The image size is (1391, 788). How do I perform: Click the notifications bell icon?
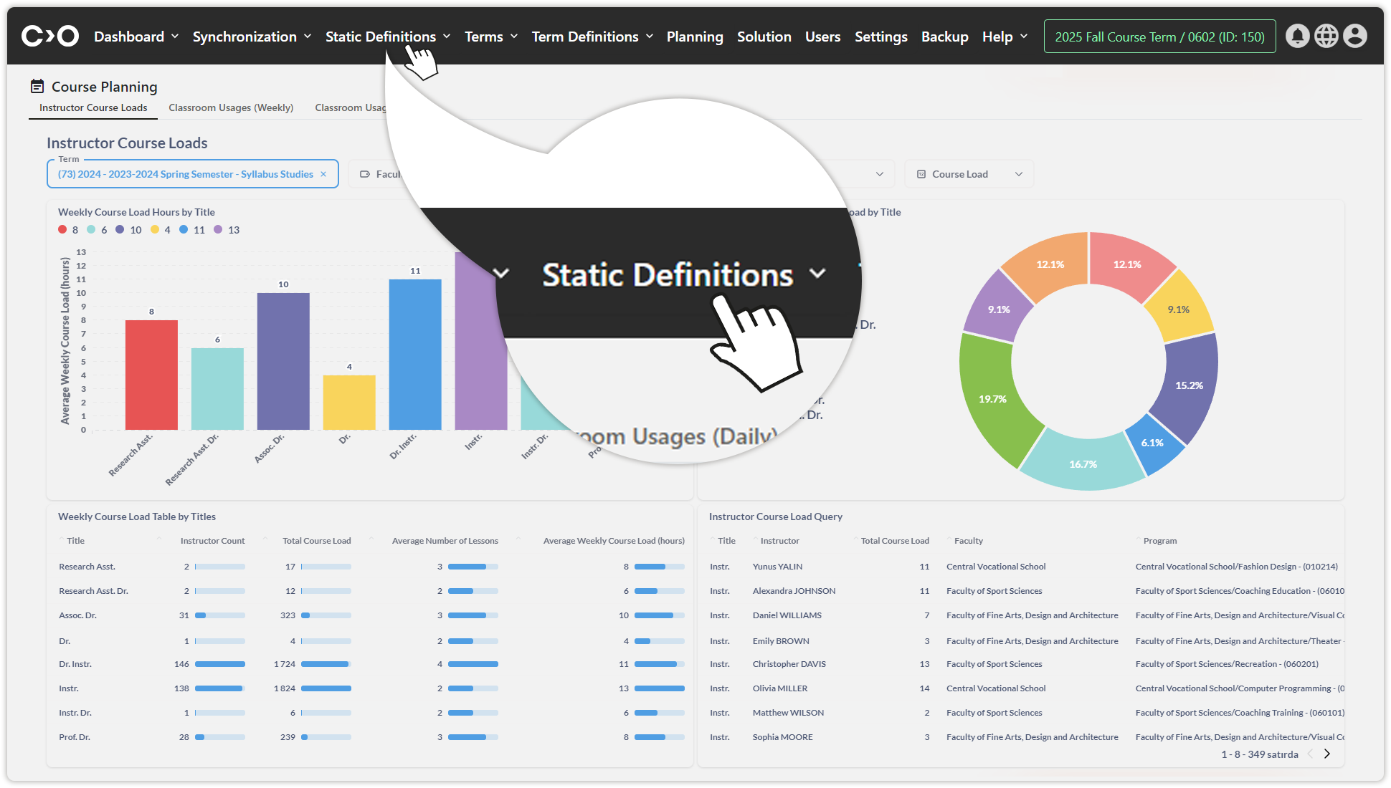pos(1297,36)
